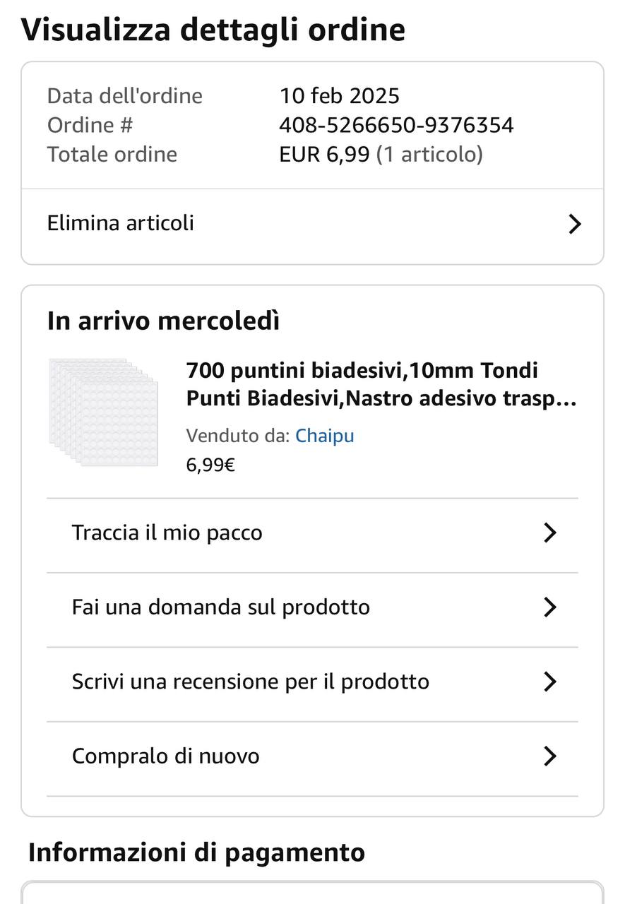
Task: Click the In arrivo mercoledì status heading
Action: coord(163,321)
